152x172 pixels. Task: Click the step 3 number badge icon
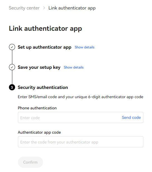(12, 87)
